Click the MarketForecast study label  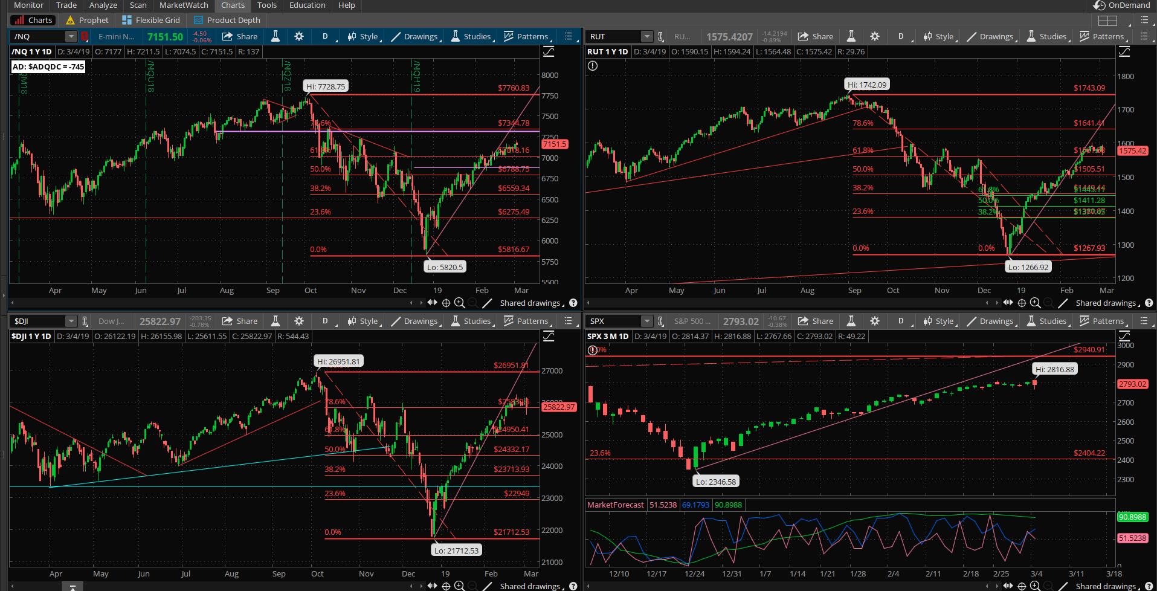pos(615,505)
